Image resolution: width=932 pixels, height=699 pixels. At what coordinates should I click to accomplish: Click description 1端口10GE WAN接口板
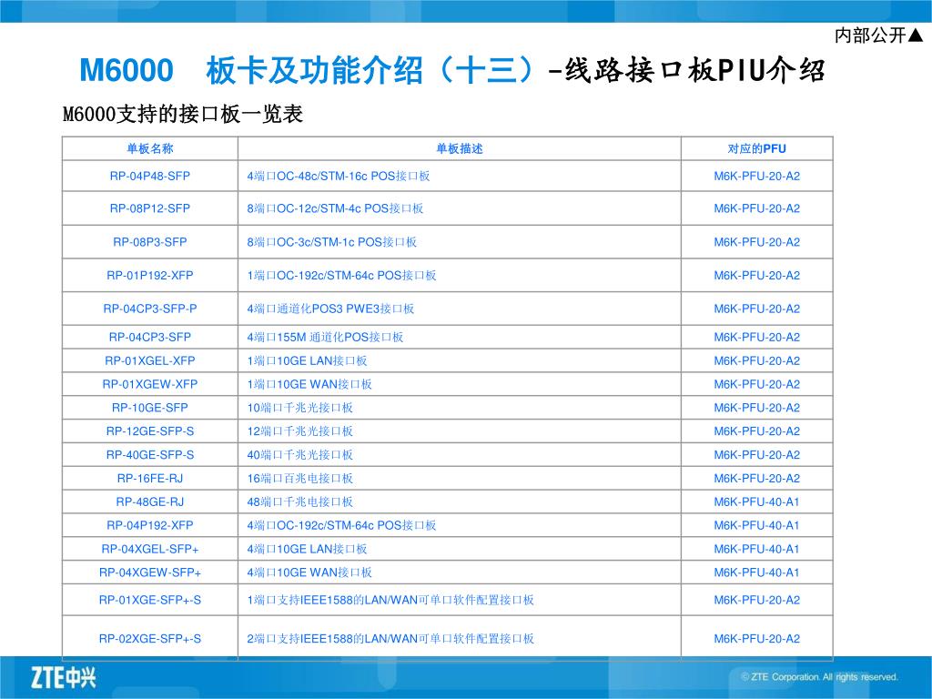pos(309,384)
